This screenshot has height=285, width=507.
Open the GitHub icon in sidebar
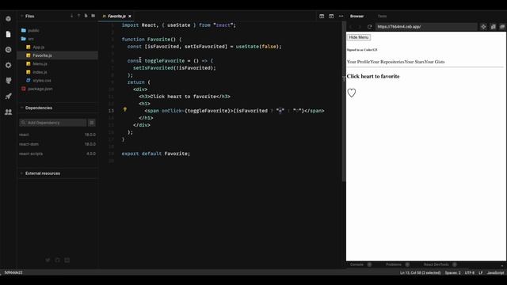[9, 81]
